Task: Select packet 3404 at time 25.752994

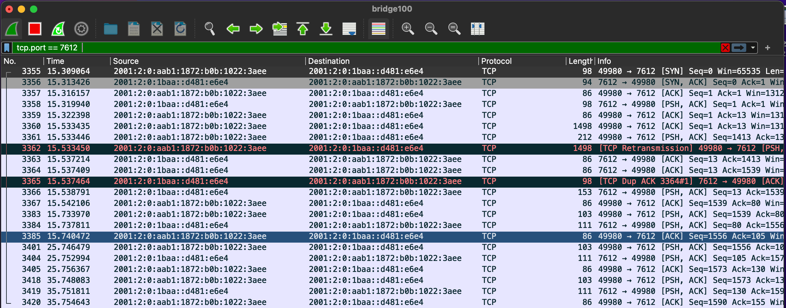Action: point(393,258)
